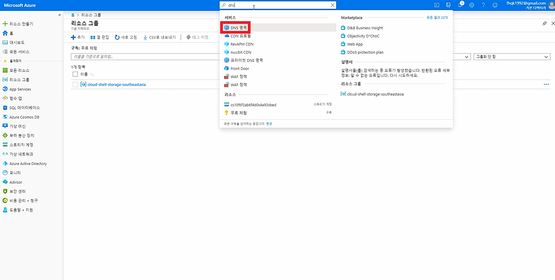
Task: Open cloud-shell-storage-southeastasia in search results
Action: [x=372, y=94]
